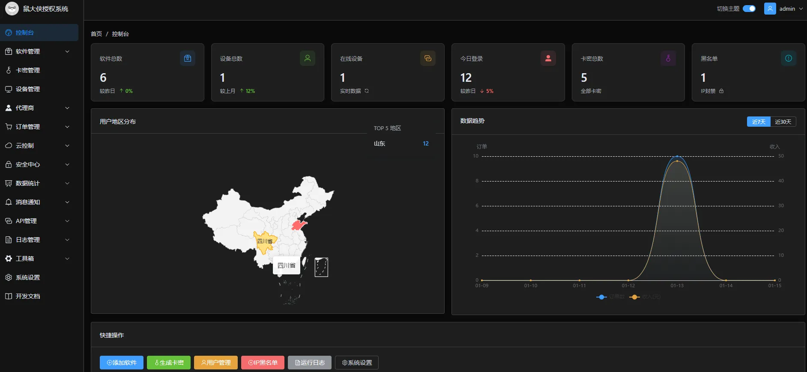Click the 生成卡密 green button
The image size is (807, 372).
(169, 363)
